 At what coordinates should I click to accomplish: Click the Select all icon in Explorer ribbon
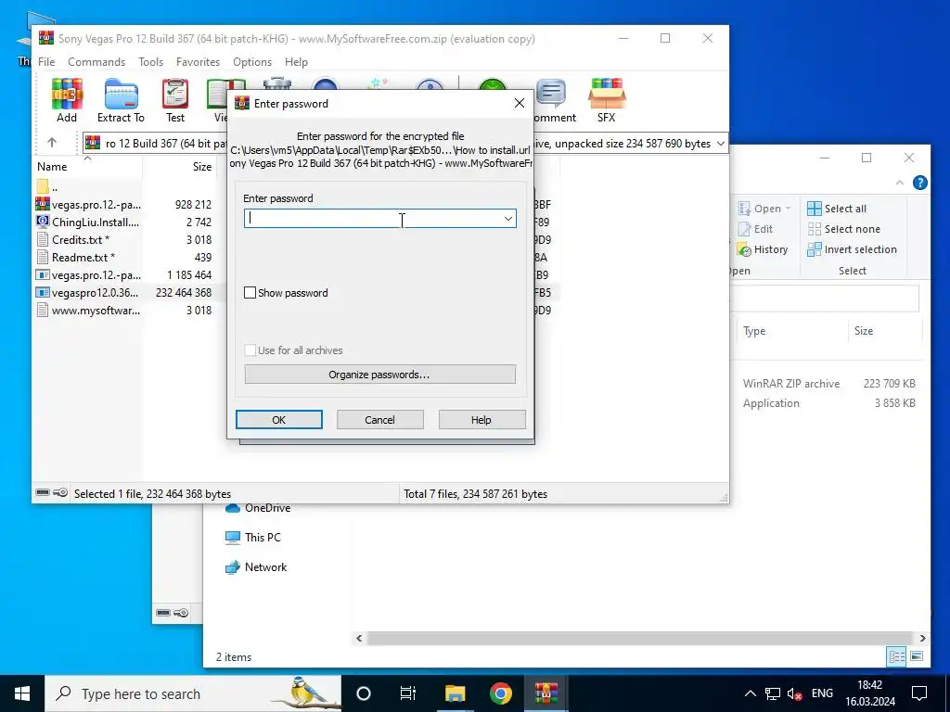[x=815, y=209]
